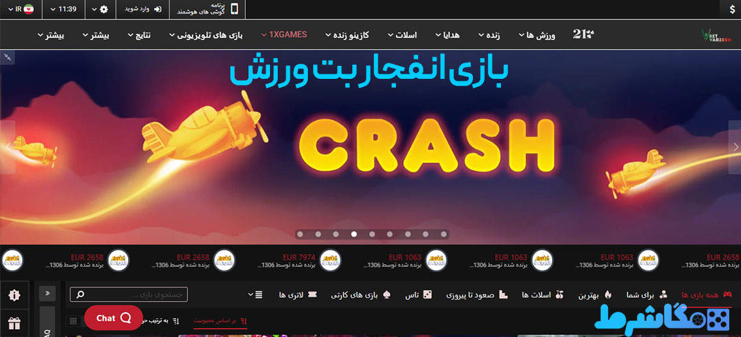
Task: Click the BetVarzesh logo
Action: (x=716, y=35)
